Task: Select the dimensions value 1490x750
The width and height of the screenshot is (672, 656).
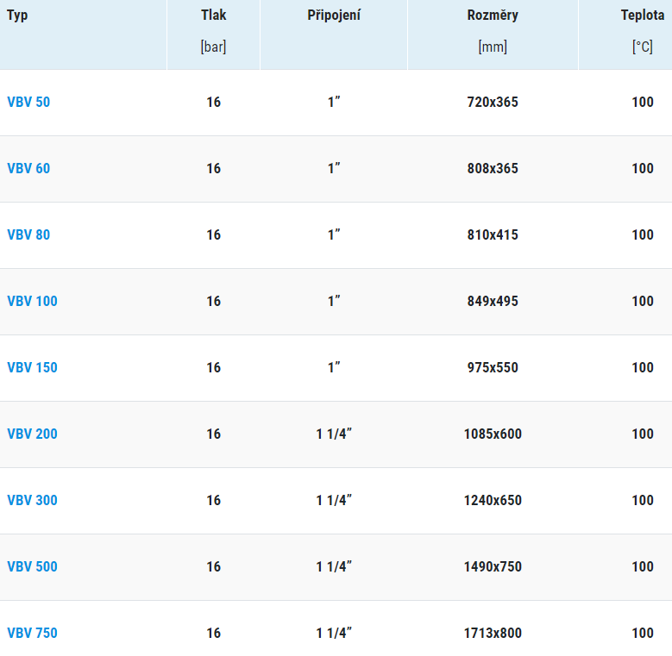Action: [493, 566]
